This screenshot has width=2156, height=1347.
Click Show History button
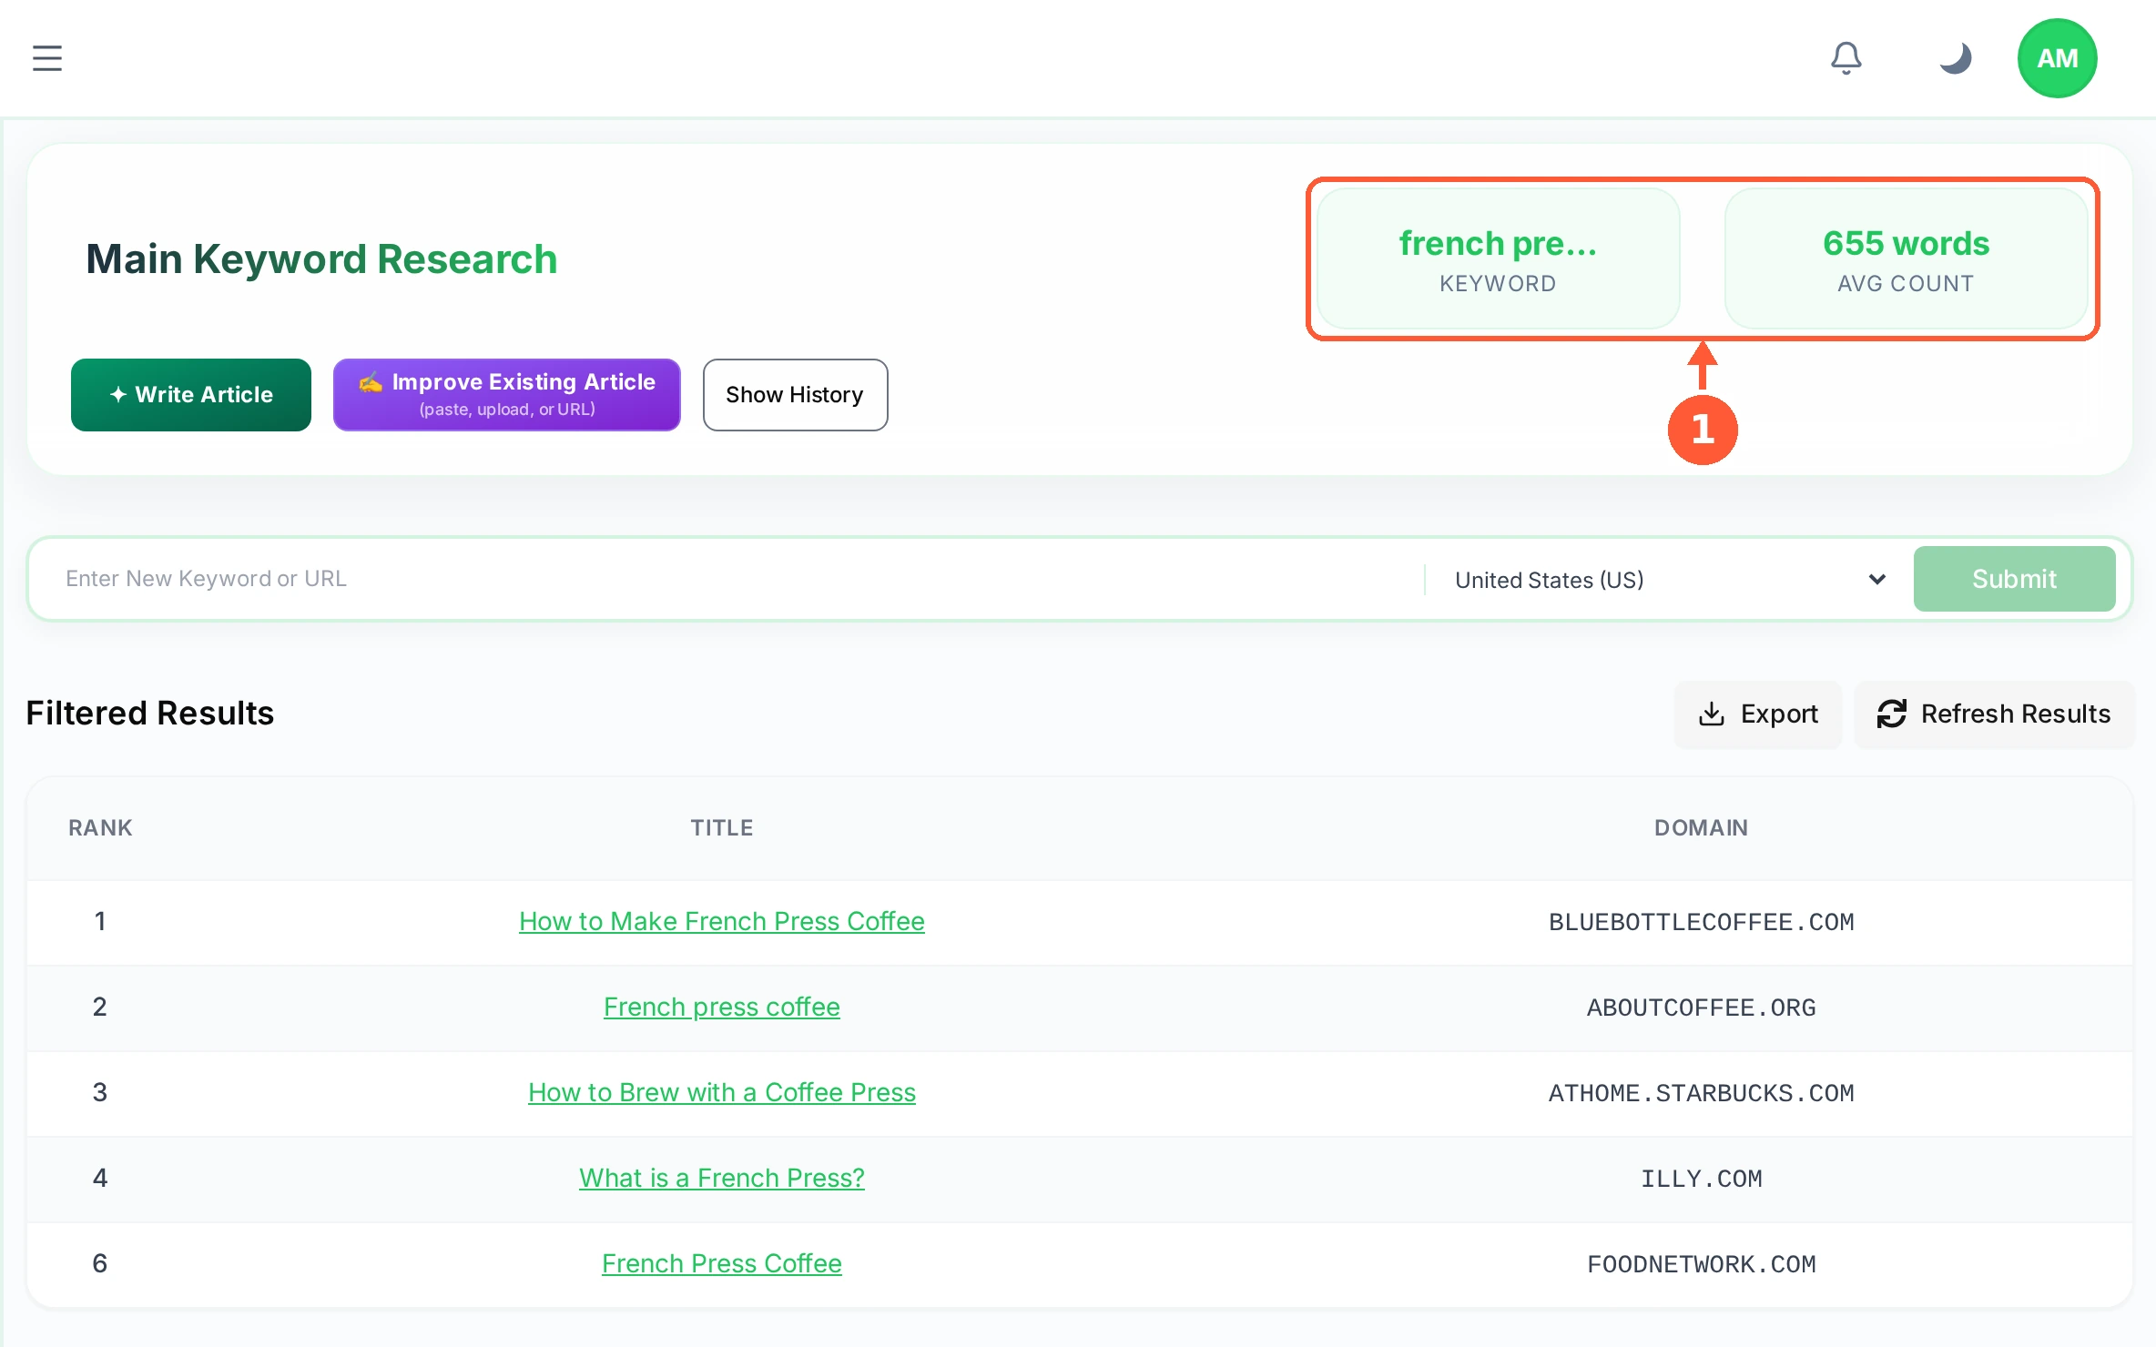(795, 394)
